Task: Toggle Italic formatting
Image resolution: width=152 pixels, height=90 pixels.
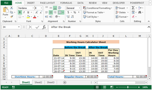Action: pos(24,12)
